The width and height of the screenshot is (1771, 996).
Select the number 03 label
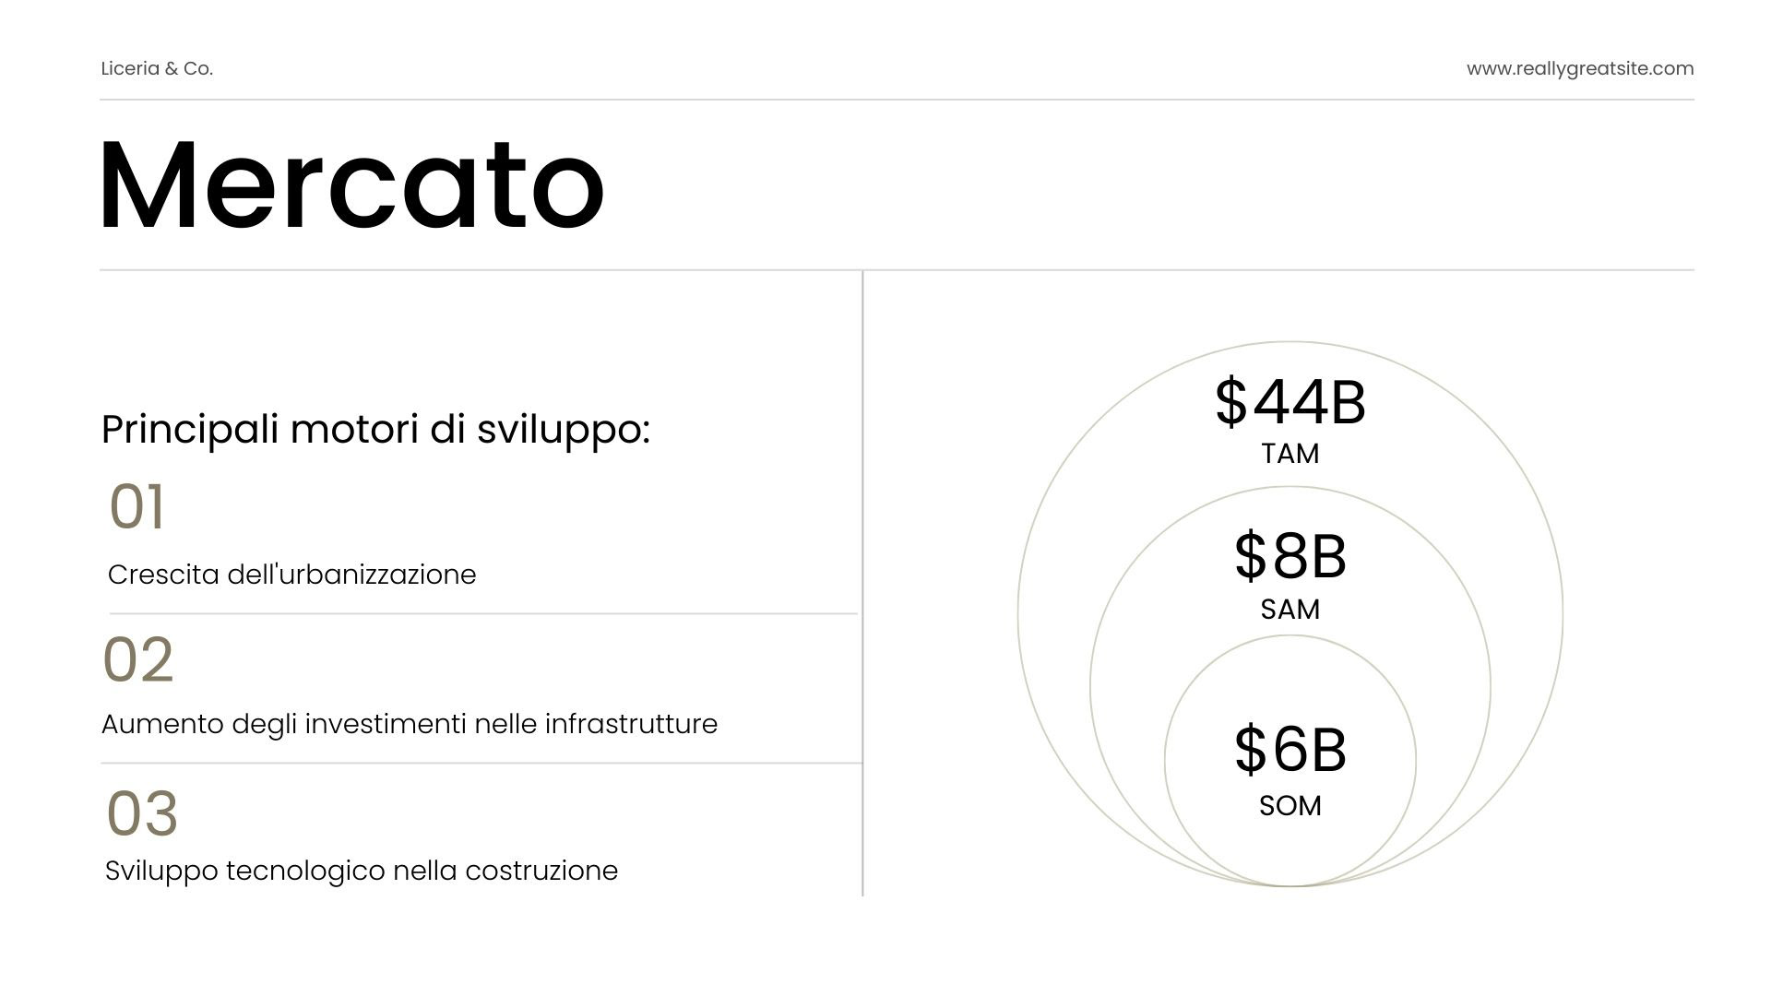[142, 813]
